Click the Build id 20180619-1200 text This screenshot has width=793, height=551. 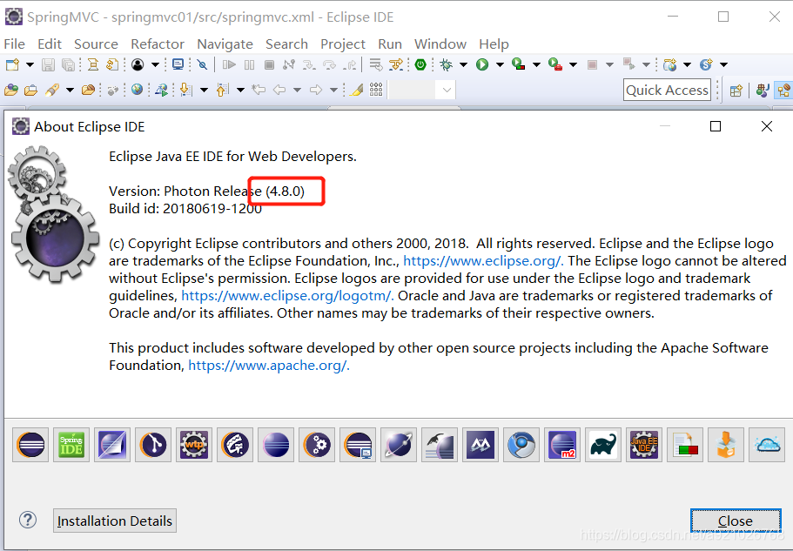click(185, 209)
